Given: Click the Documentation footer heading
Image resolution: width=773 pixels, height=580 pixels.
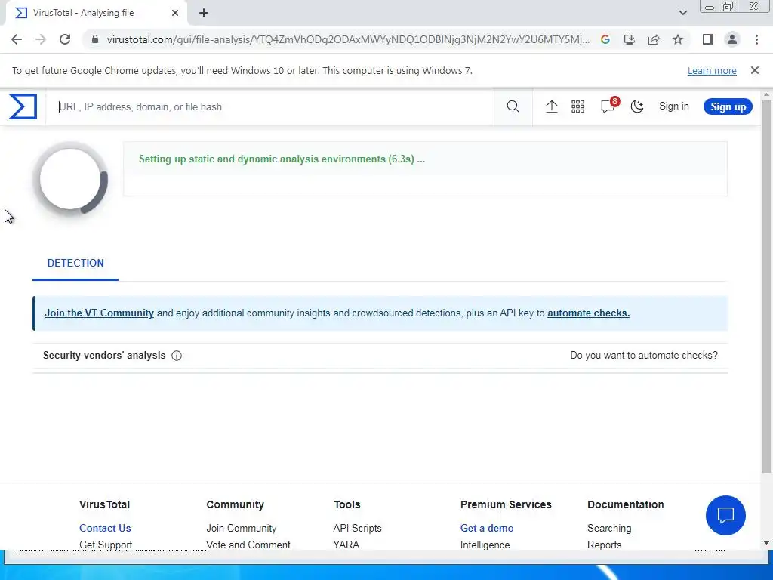Looking at the screenshot, I should pyautogui.click(x=625, y=504).
